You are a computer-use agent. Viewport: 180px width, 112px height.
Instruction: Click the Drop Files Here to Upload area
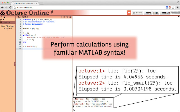[x=8, y=27]
